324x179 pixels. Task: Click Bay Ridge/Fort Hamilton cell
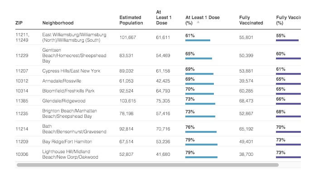tap(67, 141)
